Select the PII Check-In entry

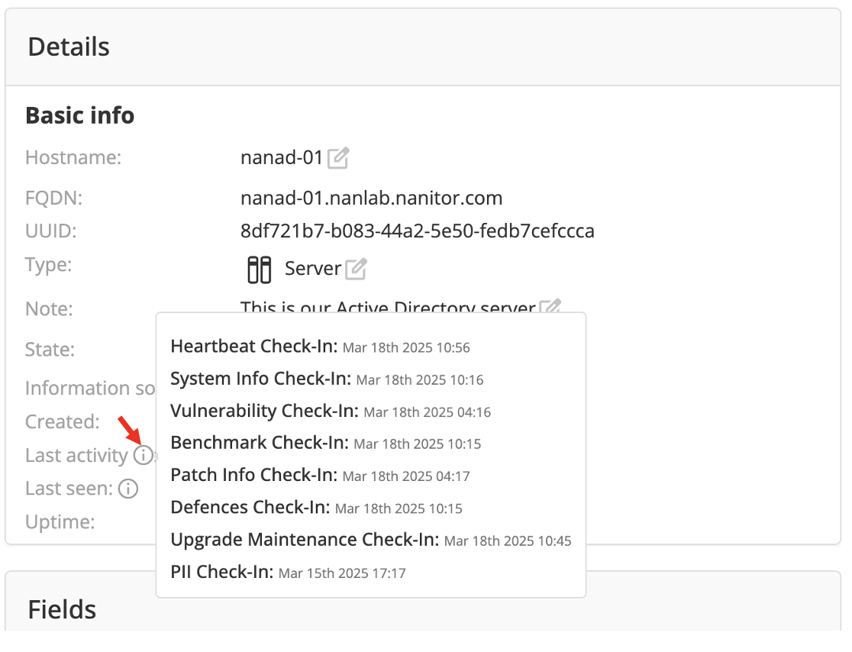[x=288, y=572]
